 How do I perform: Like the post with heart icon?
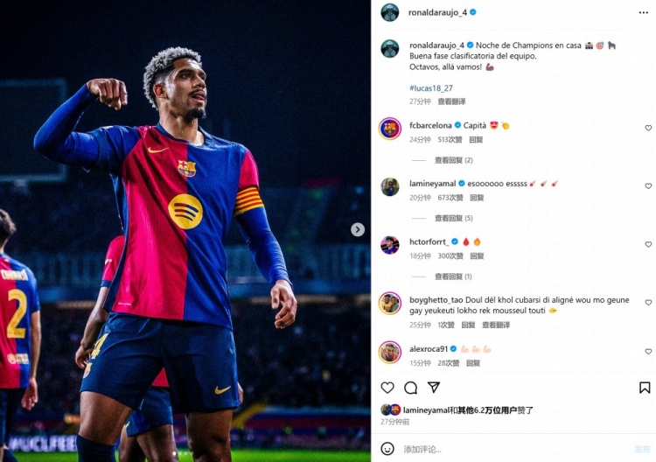tap(387, 388)
